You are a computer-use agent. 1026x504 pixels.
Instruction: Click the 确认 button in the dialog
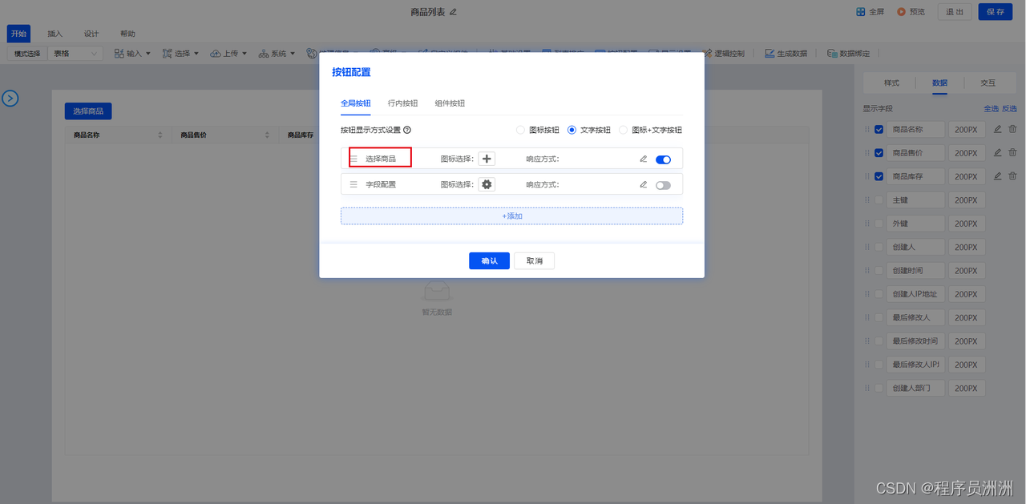click(x=489, y=261)
